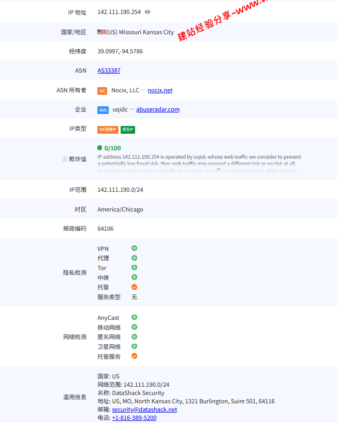Click postal code 64106

[x=105, y=229]
